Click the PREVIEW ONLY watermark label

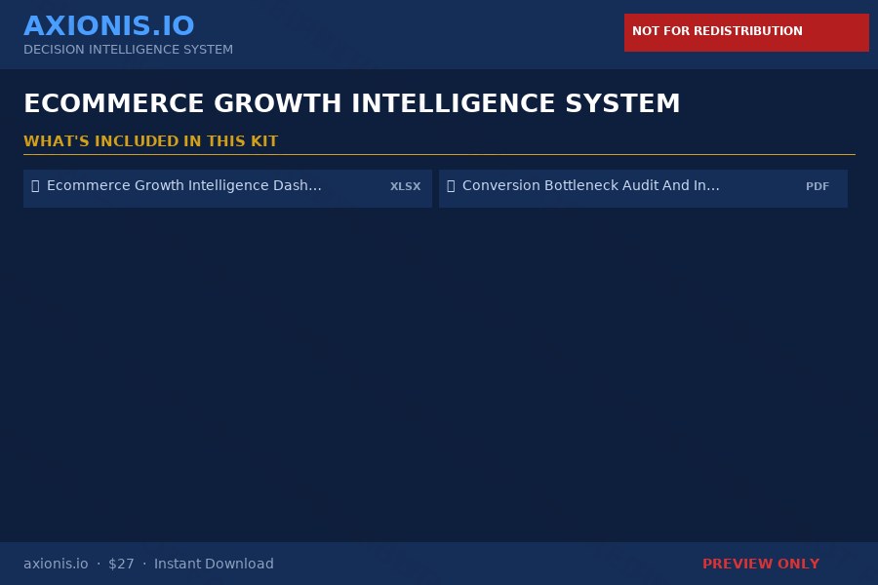tap(761, 564)
